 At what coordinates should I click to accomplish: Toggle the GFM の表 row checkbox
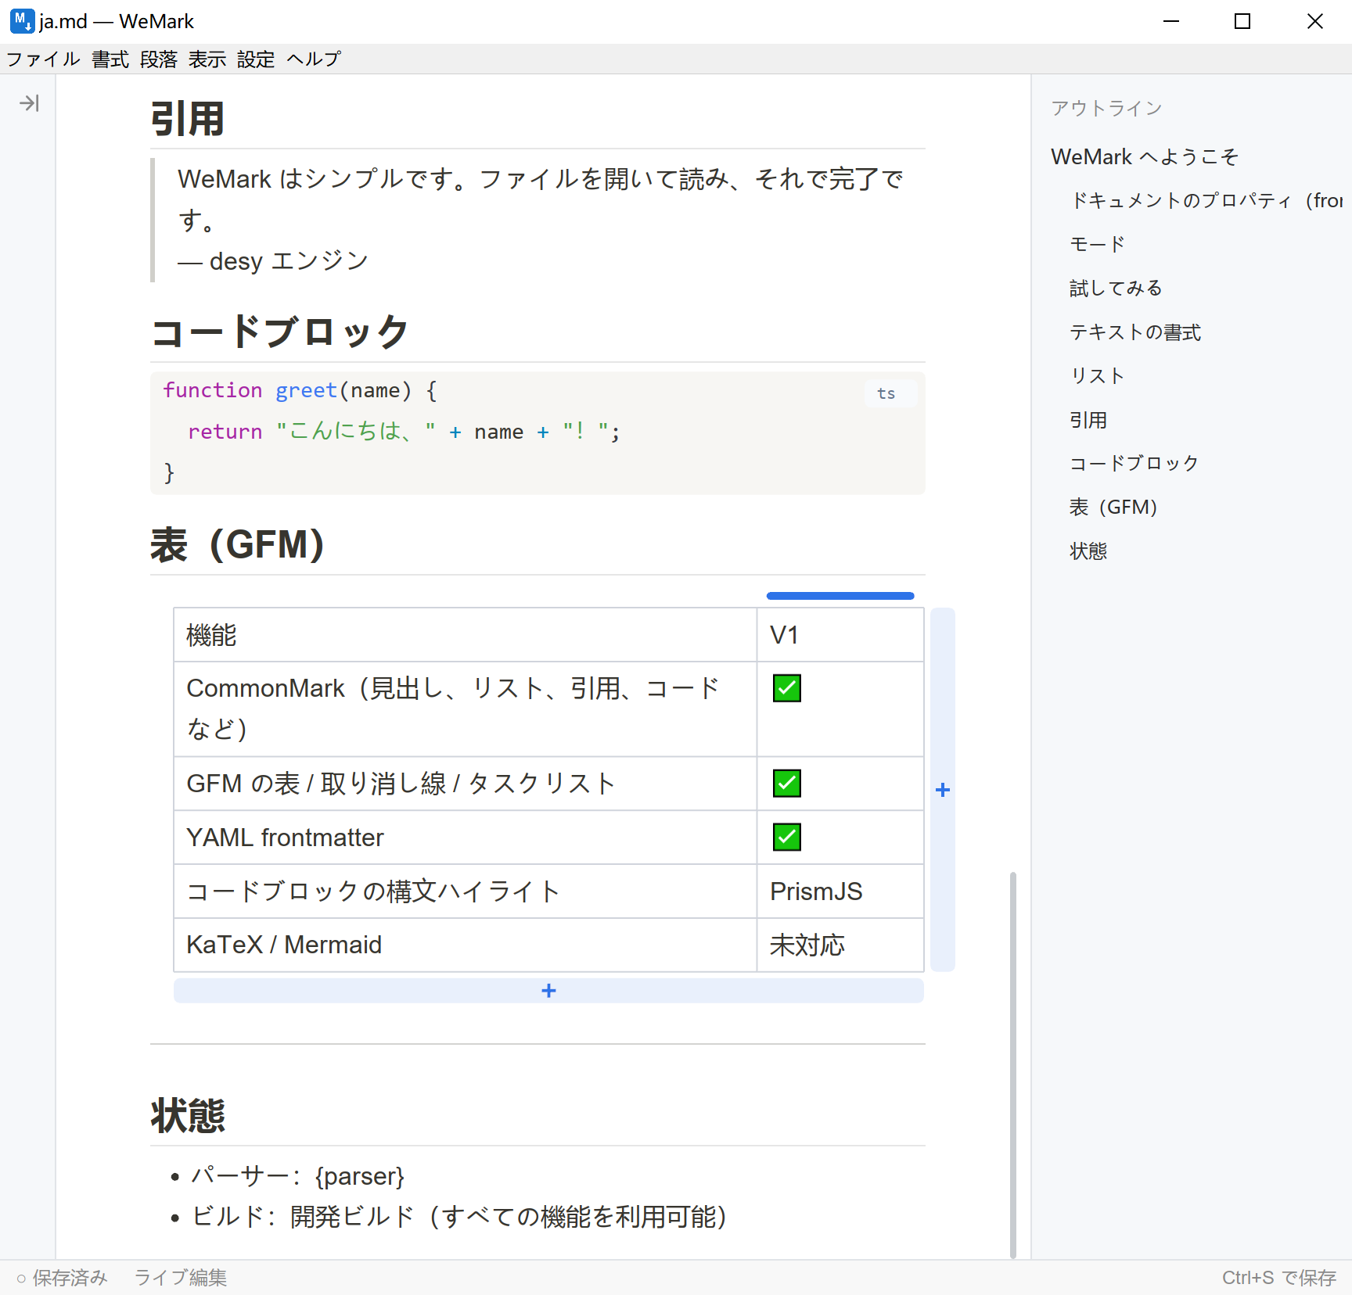point(787,783)
